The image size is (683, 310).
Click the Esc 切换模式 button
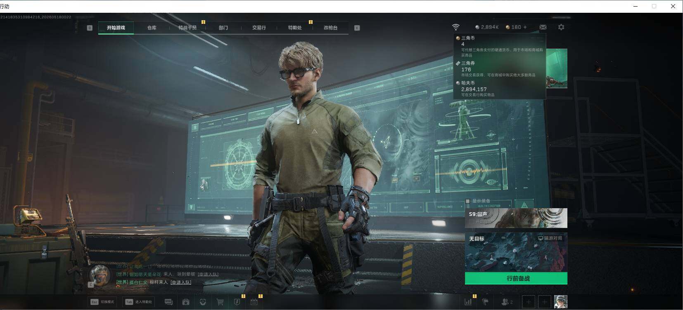point(102,302)
